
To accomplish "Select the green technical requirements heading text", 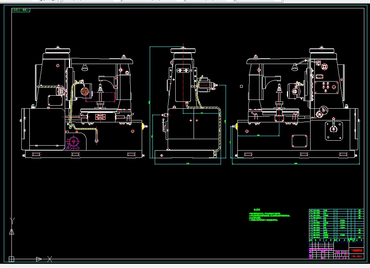I will [x=257, y=209].
